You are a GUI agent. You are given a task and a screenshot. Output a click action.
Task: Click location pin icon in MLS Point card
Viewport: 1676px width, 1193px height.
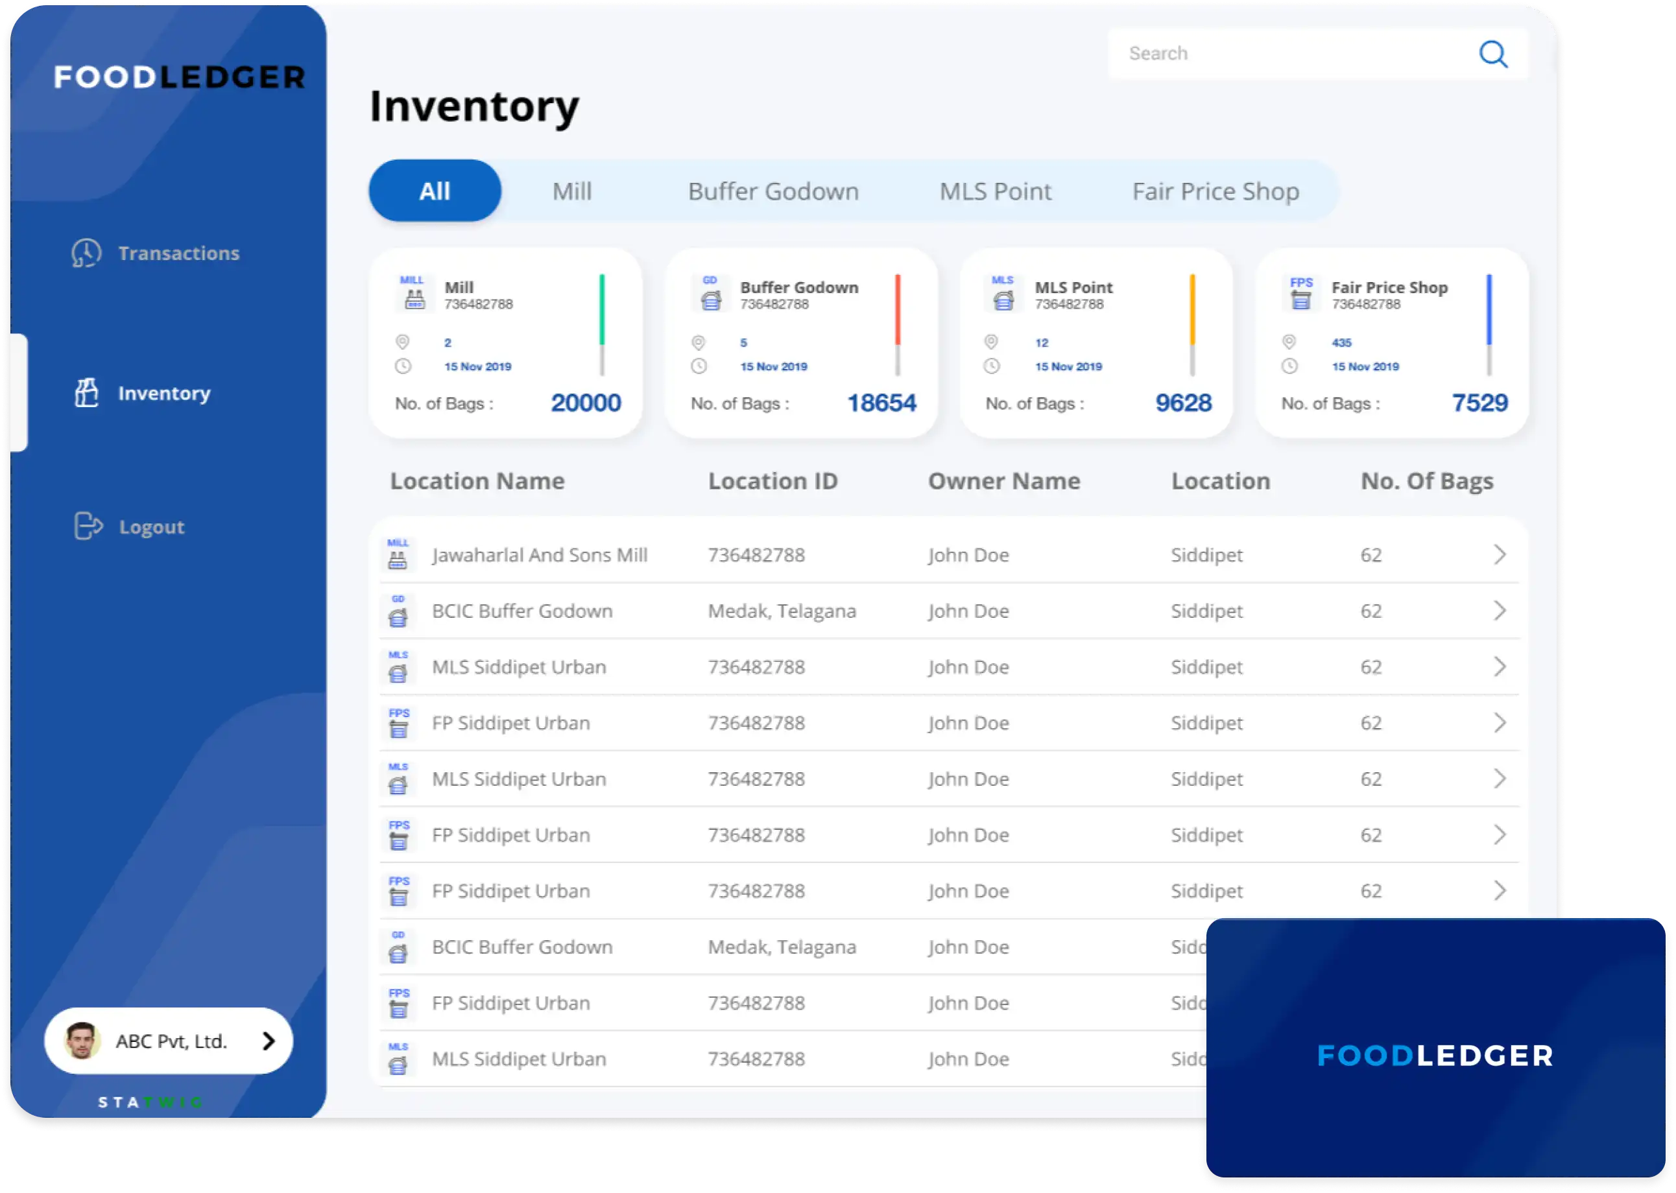click(992, 342)
